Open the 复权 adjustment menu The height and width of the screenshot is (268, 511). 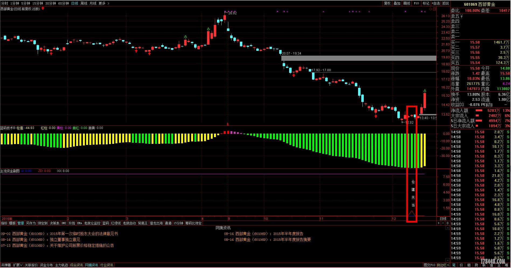(x=387, y=3)
